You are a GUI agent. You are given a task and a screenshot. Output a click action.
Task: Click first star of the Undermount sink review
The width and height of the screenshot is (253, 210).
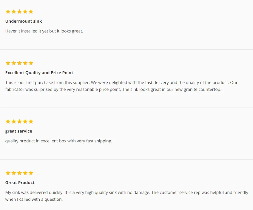(x=8, y=12)
